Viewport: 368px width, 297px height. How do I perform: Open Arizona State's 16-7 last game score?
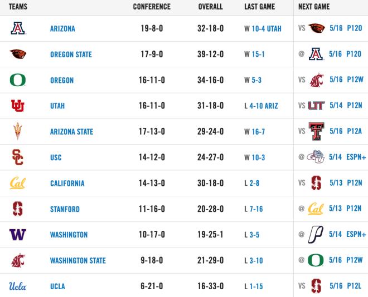pyautogui.click(x=258, y=131)
